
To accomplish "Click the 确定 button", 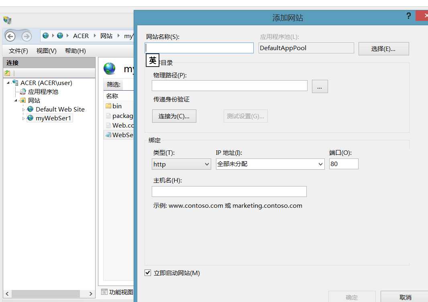I will (352, 297).
